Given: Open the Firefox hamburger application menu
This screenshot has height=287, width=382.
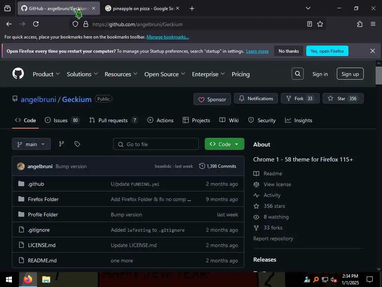Looking at the screenshot, I should (x=373, y=24).
